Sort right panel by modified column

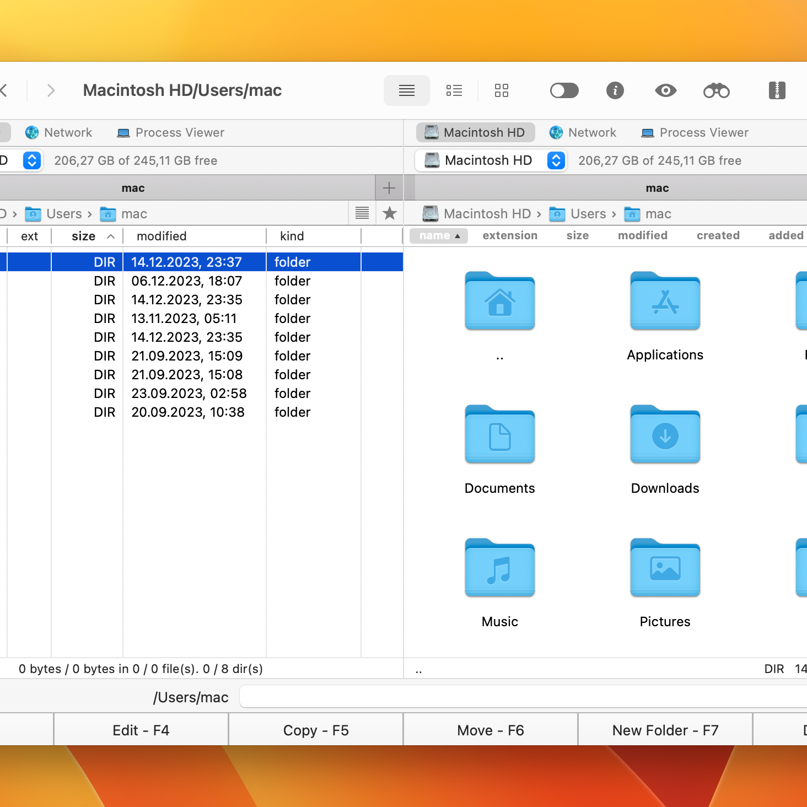coord(643,236)
